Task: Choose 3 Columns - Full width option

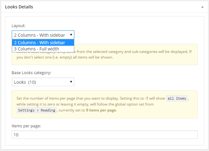Action: tap(43, 49)
